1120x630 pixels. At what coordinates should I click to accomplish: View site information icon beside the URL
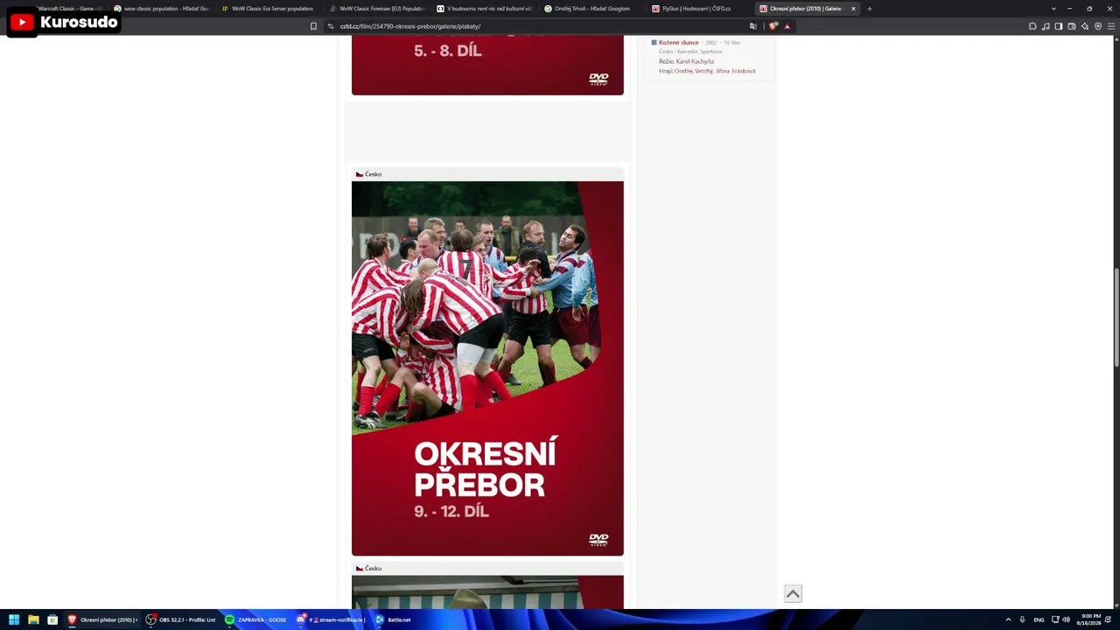click(331, 26)
